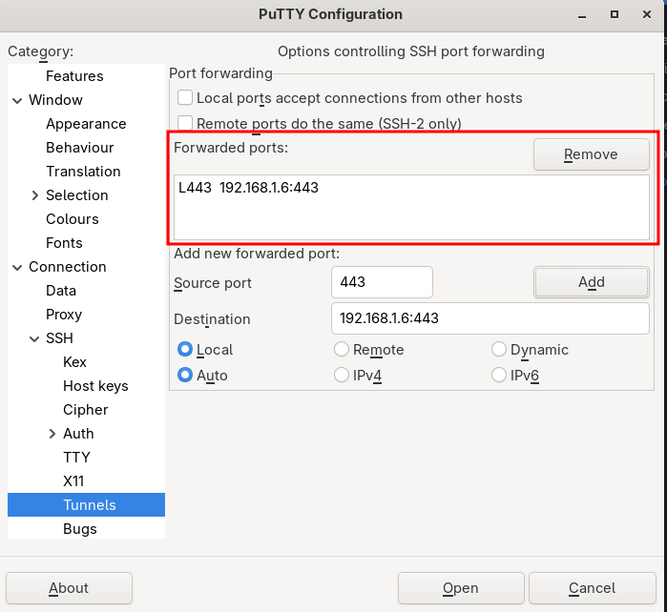Click the Remove forwarded port button
Viewport: 667px width, 612px height.
(592, 154)
